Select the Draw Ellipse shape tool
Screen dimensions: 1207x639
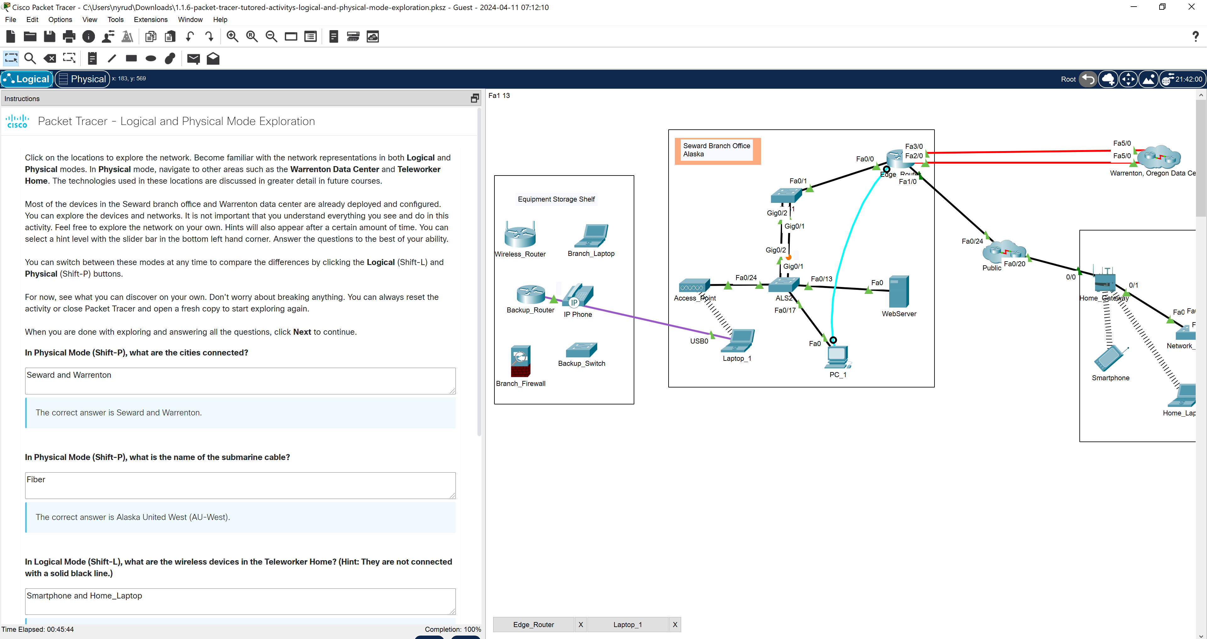click(x=151, y=58)
